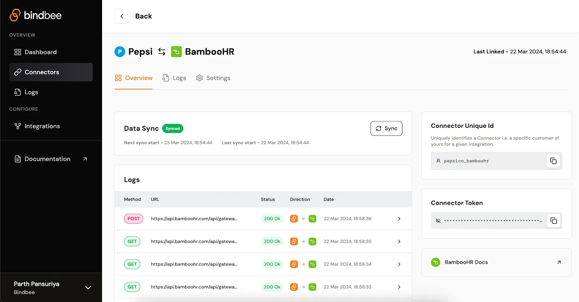Expand the 18:58:35 log row chevron
Image resolution: width=579 pixels, height=302 pixels.
(399, 241)
